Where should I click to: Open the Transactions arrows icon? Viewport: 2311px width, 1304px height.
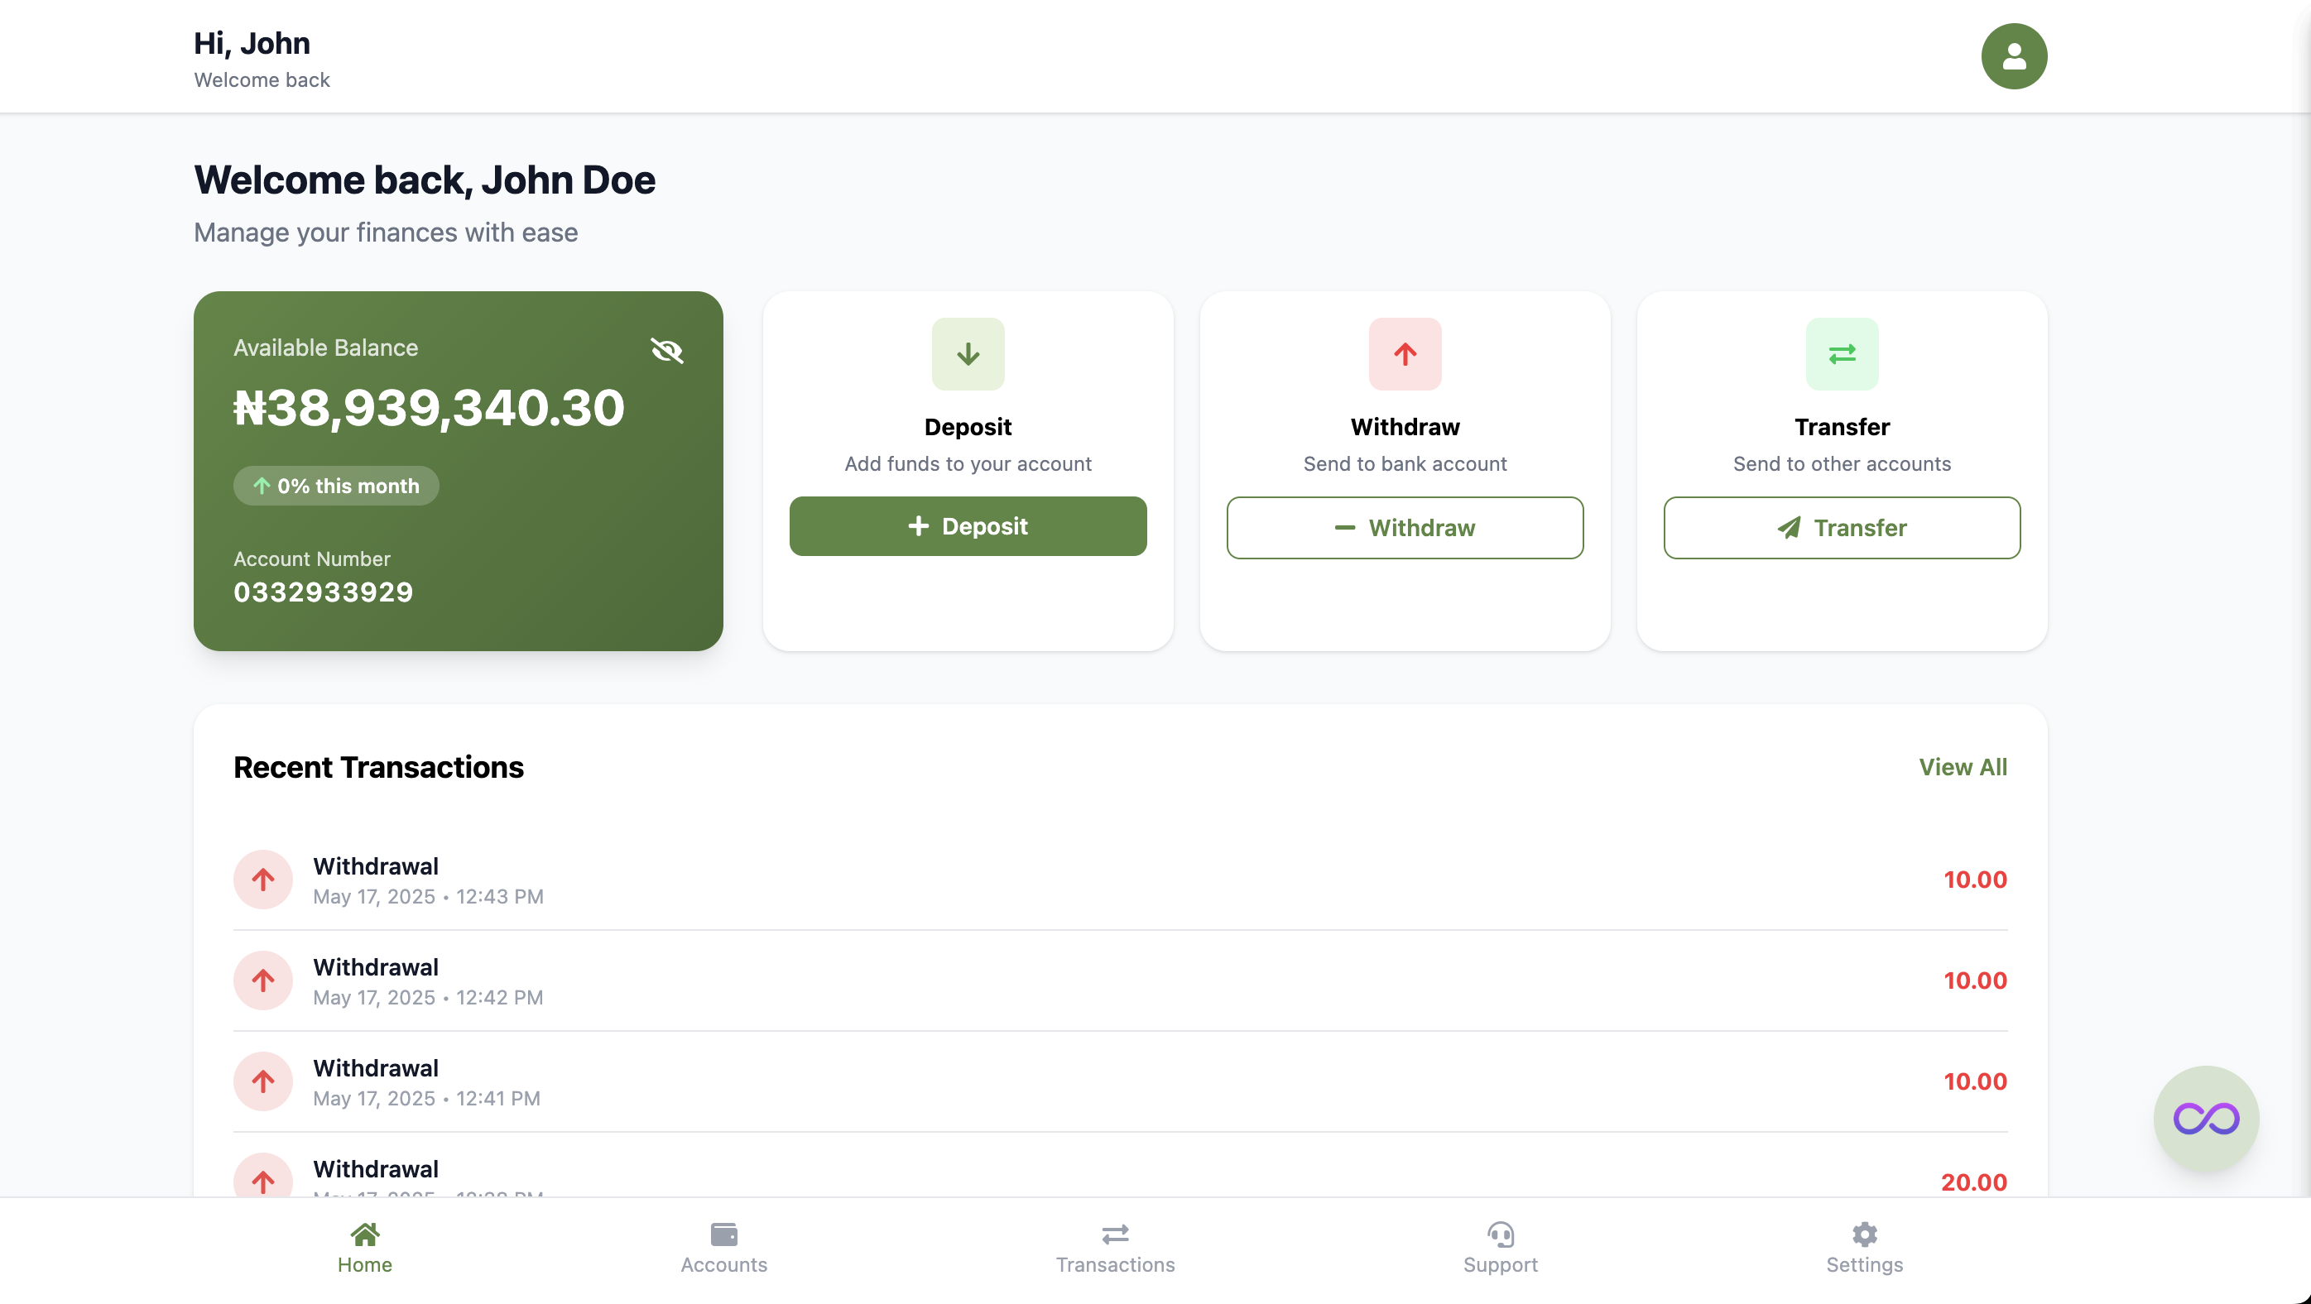(x=1115, y=1234)
